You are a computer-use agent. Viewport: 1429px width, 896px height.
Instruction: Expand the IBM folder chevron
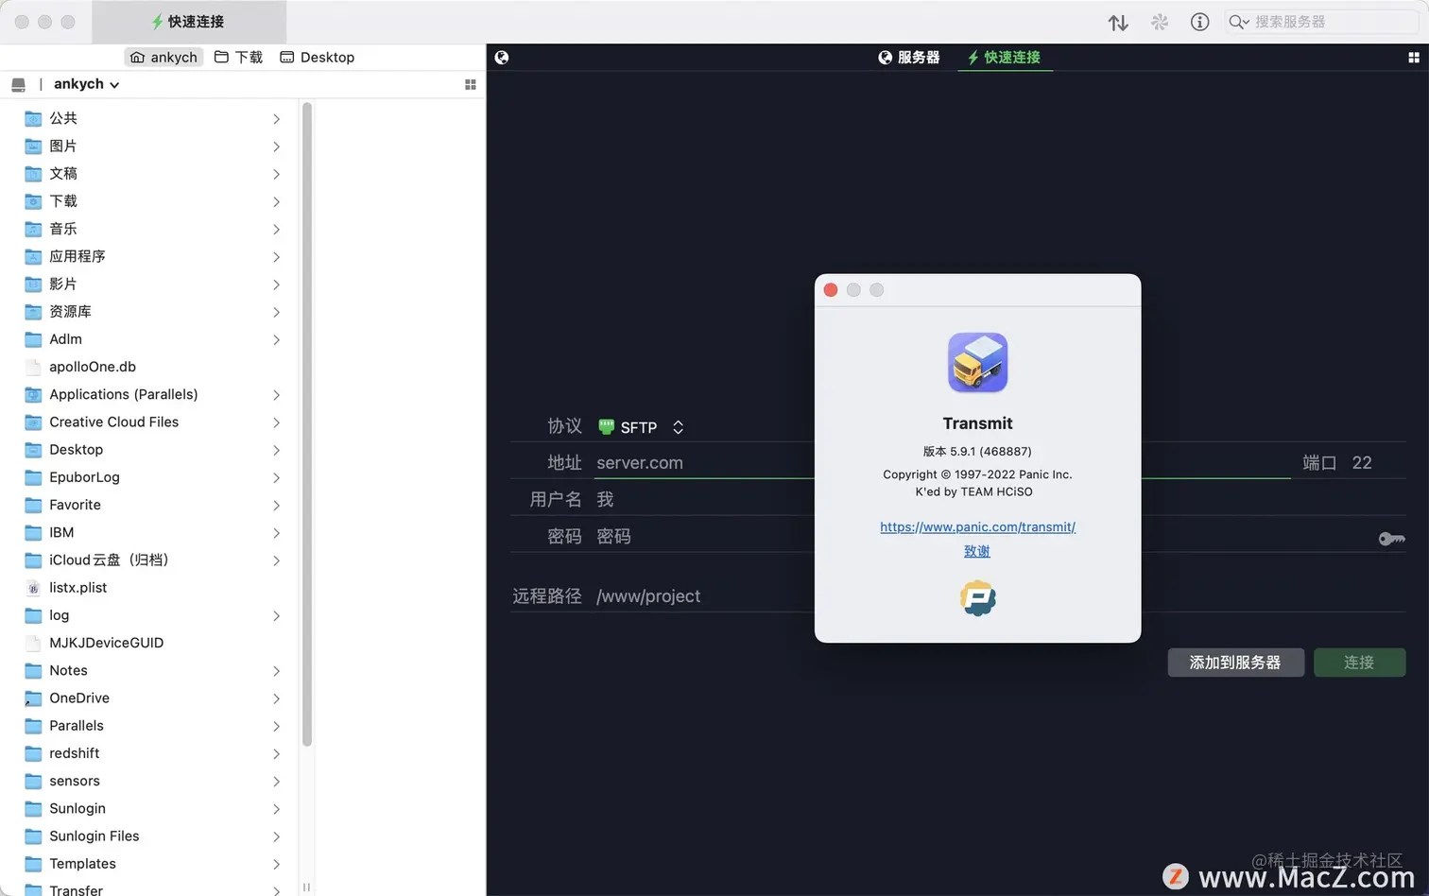pyautogui.click(x=276, y=533)
